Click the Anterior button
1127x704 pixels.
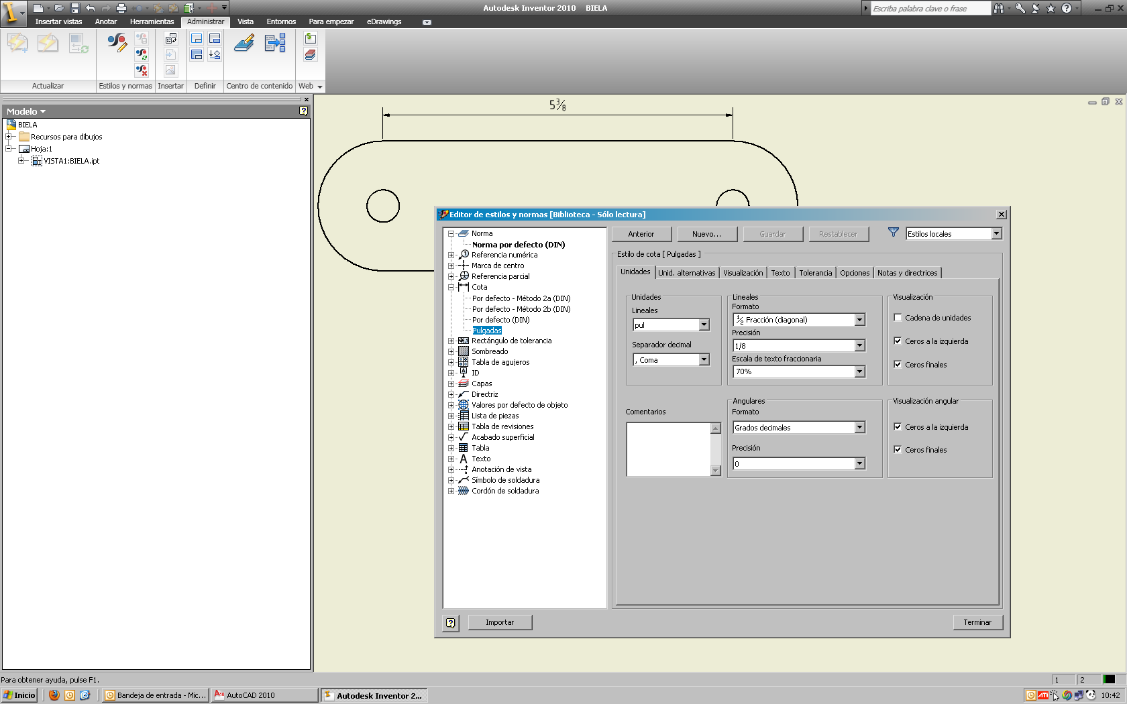click(x=641, y=234)
